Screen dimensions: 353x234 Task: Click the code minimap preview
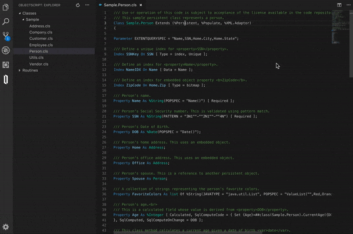(340, 27)
